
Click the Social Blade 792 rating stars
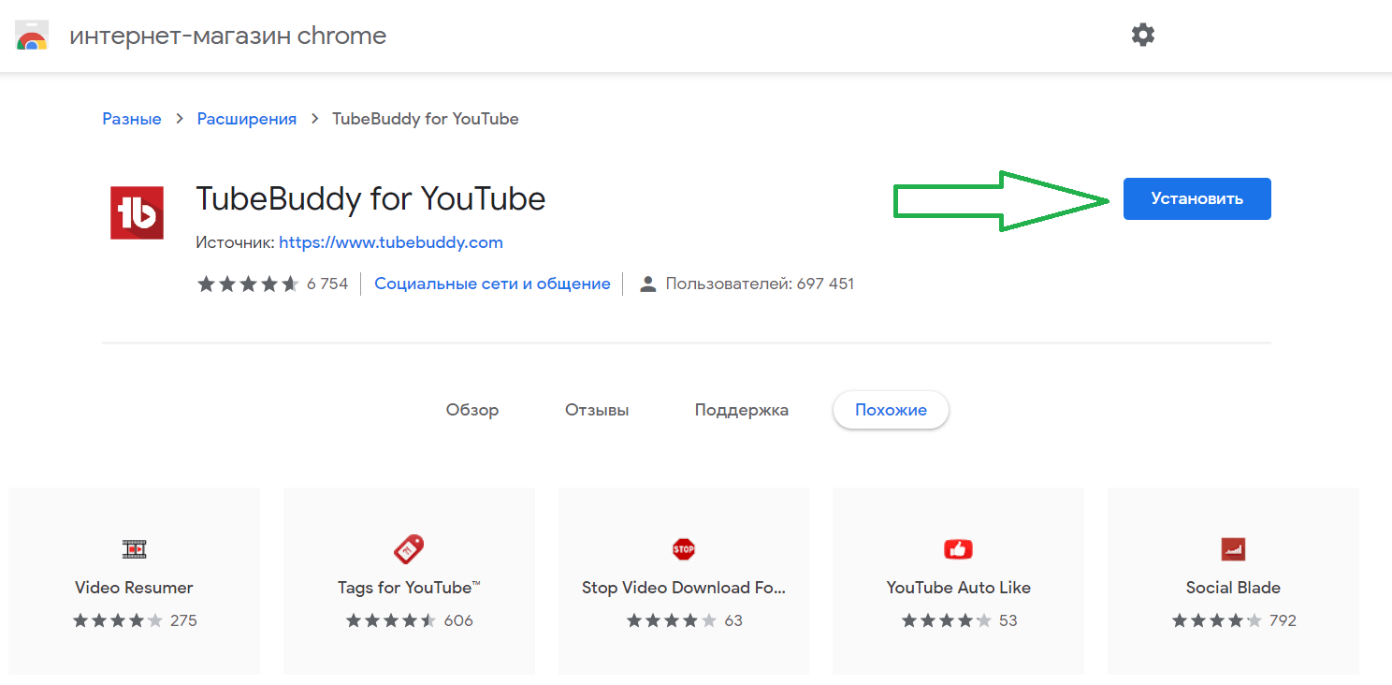pyautogui.click(x=1217, y=620)
